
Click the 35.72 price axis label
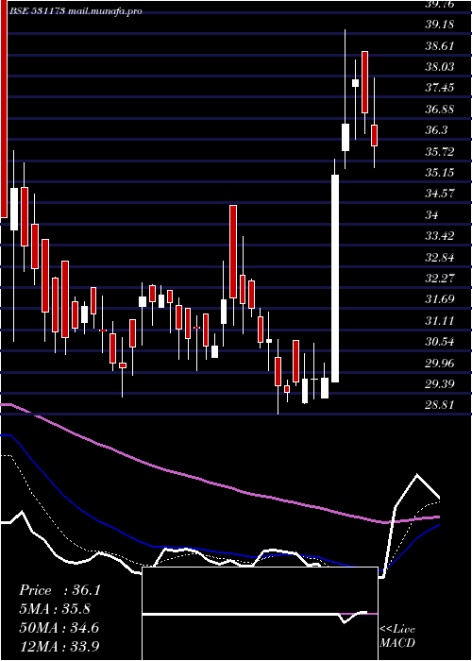coord(440,151)
